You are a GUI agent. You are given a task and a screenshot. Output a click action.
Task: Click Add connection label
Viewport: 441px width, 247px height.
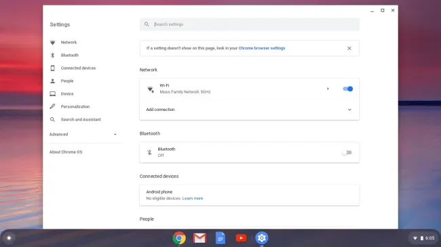pyautogui.click(x=160, y=110)
